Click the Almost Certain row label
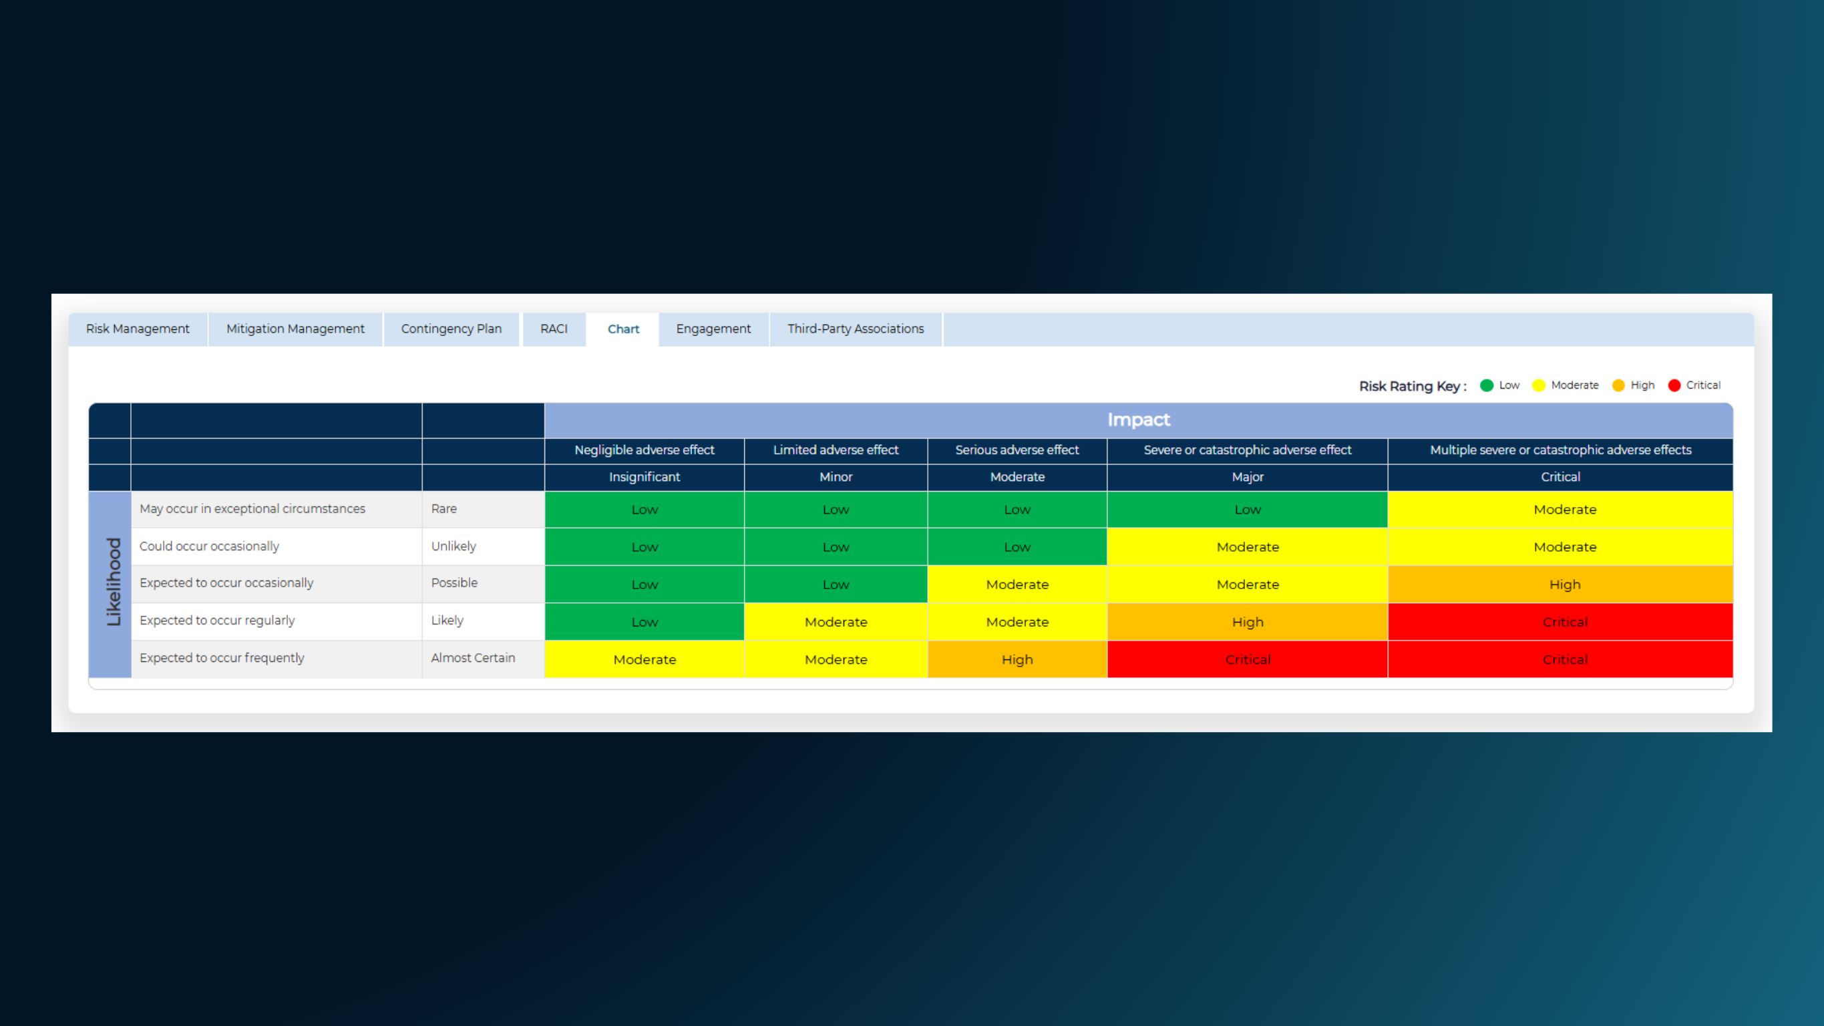 tap(473, 658)
